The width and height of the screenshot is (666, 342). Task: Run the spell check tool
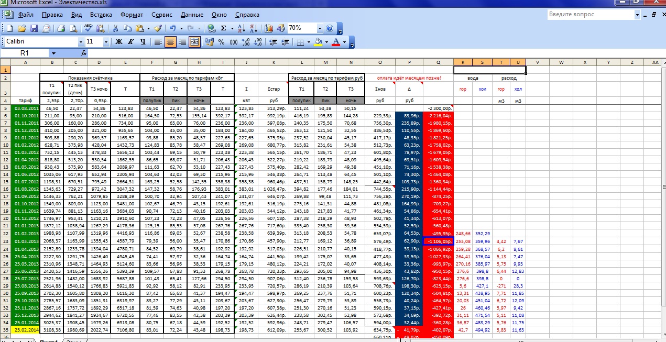tap(89, 28)
